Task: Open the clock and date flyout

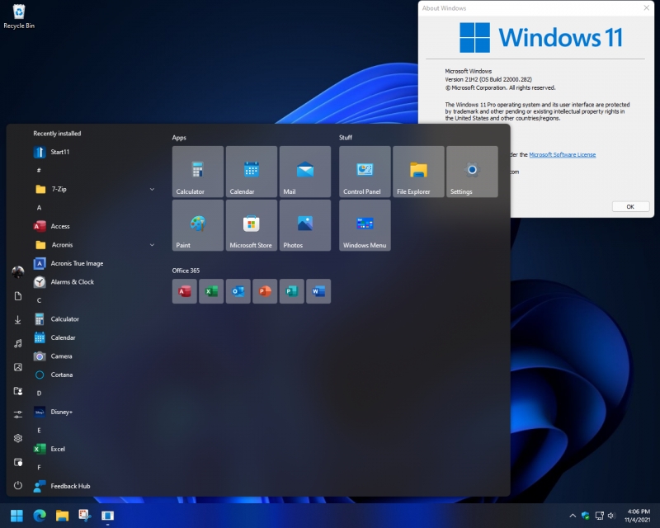Action: click(x=638, y=516)
